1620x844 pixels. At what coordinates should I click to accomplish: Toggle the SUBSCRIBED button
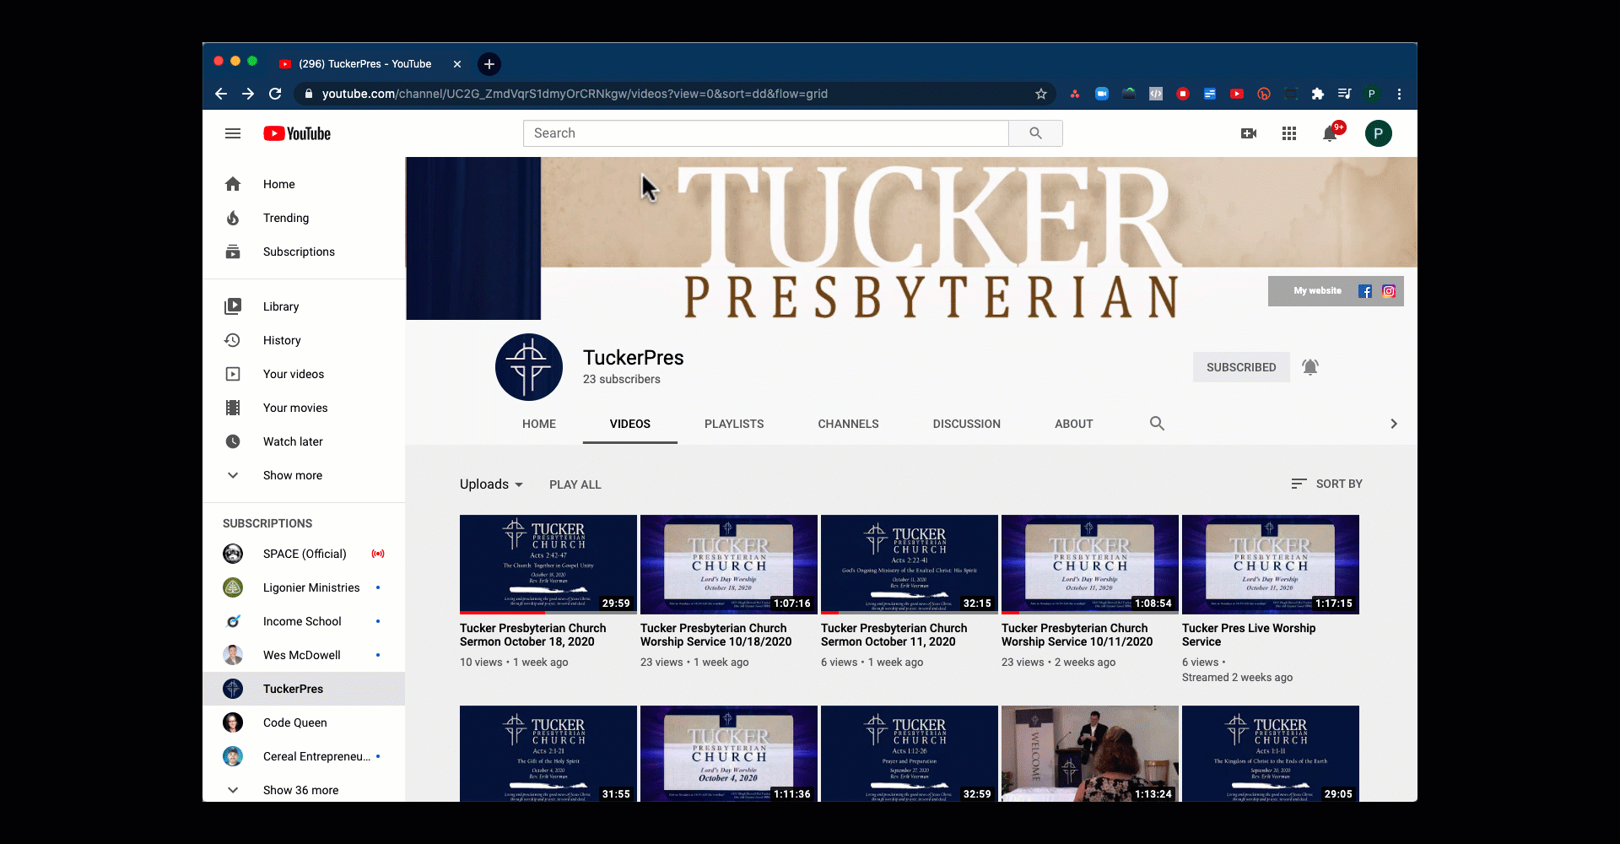tap(1241, 367)
